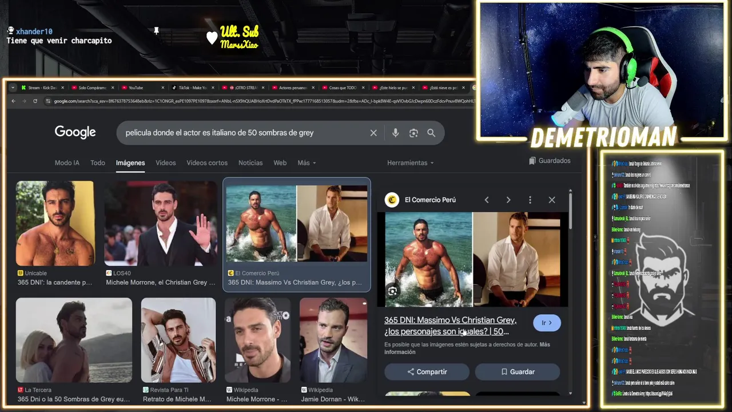Open 365 DNI: Massimo Vs Christian Grey link

pyautogui.click(x=450, y=326)
